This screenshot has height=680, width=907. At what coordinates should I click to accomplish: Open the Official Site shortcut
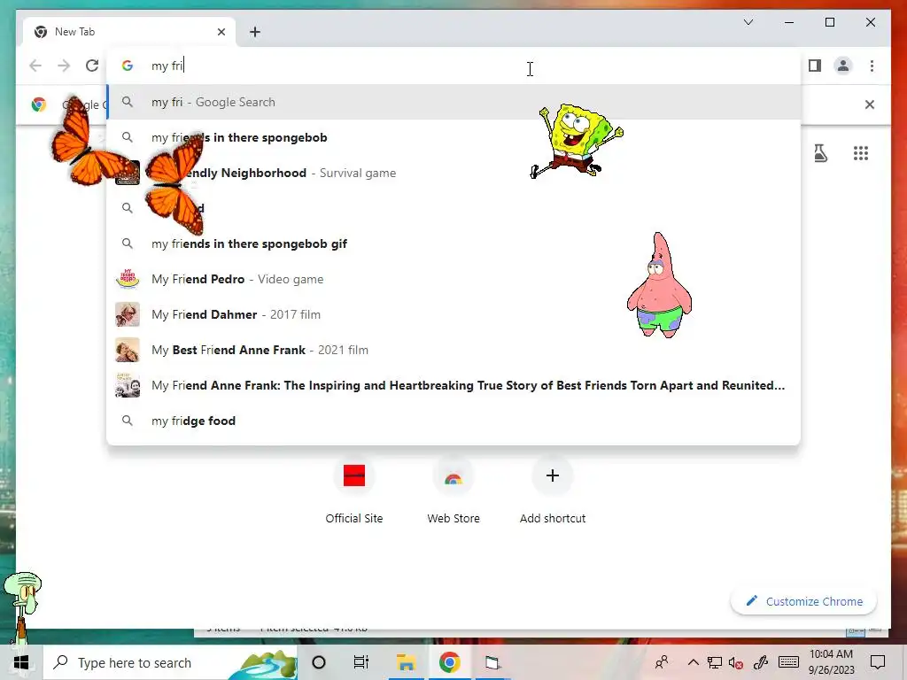[354, 491]
